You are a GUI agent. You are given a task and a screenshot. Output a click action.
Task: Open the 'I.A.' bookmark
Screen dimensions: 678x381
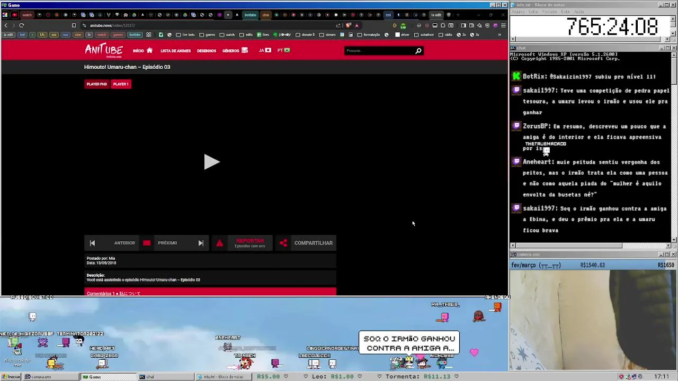point(43,35)
